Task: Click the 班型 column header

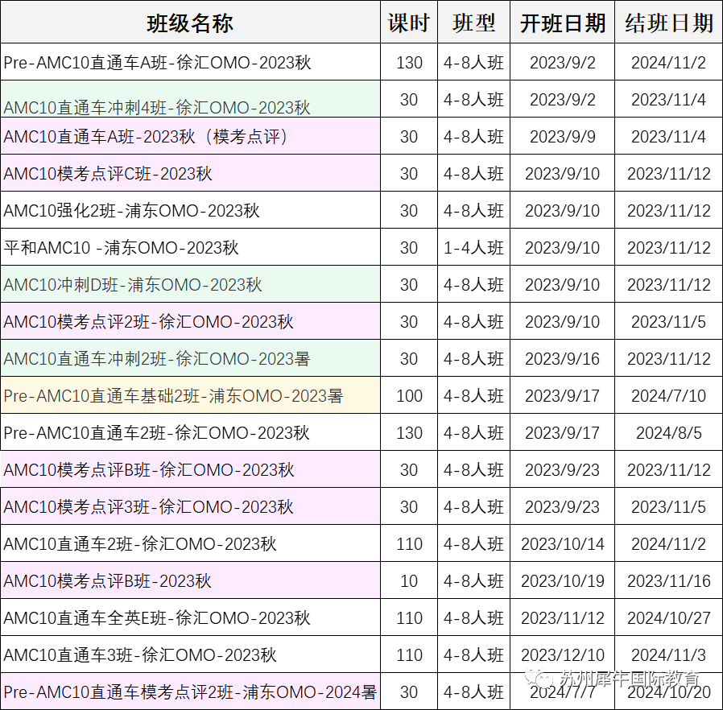Action: click(x=473, y=22)
